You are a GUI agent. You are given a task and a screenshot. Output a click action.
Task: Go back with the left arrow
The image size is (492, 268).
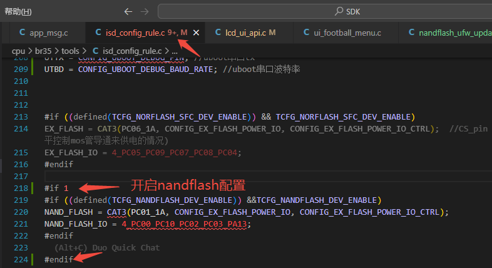(128, 12)
